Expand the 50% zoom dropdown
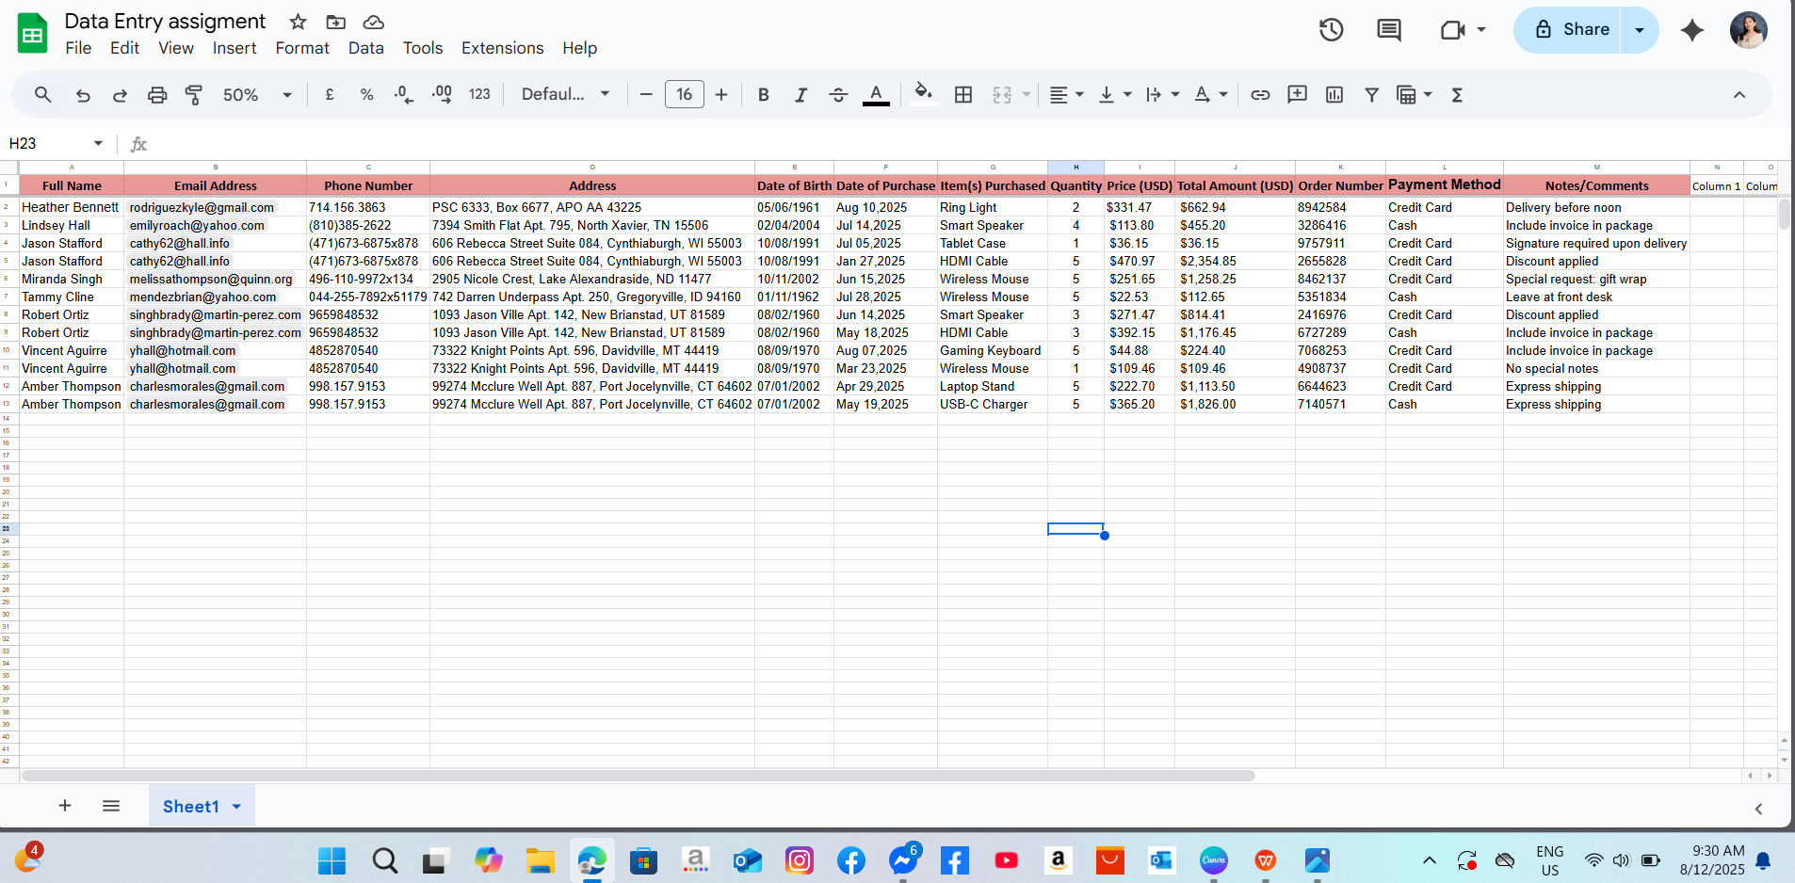This screenshot has width=1795, height=883. [x=257, y=95]
